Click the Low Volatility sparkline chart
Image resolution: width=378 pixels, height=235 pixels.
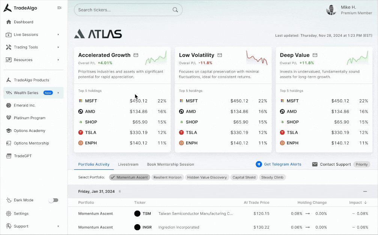257,58
